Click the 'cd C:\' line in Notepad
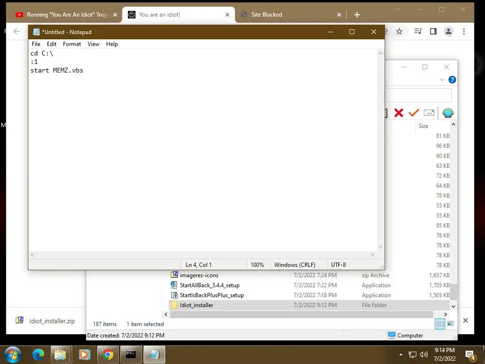This screenshot has height=364, width=485. coord(42,53)
